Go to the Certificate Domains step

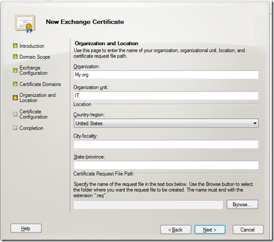40,84
